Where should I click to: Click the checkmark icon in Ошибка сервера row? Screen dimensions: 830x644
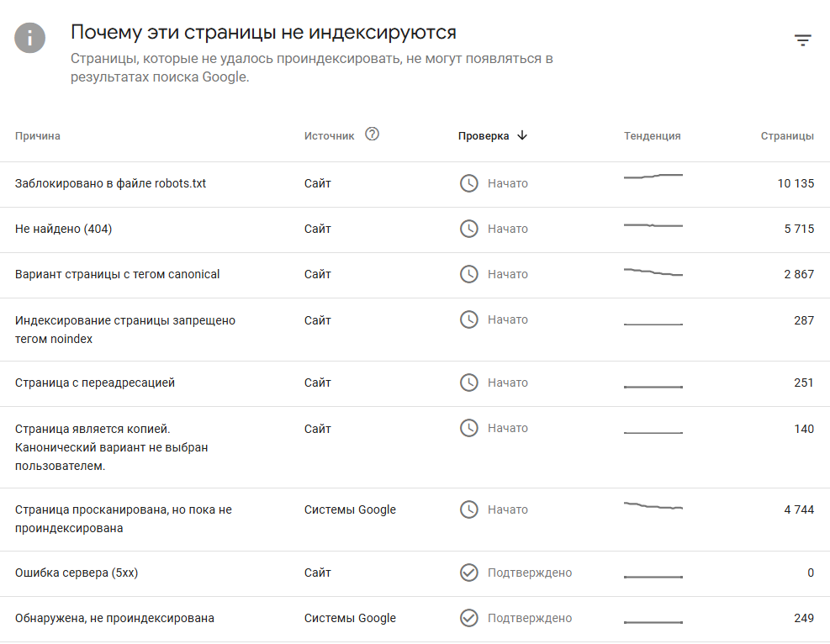pyautogui.click(x=468, y=573)
